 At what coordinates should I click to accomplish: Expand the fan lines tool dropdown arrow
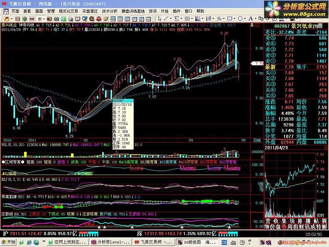(x=202, y=19)
